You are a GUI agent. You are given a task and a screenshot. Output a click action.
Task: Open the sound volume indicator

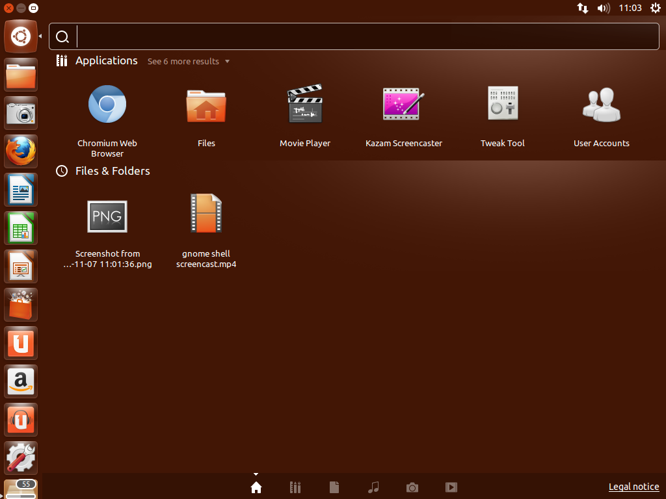tap(603, 8)
